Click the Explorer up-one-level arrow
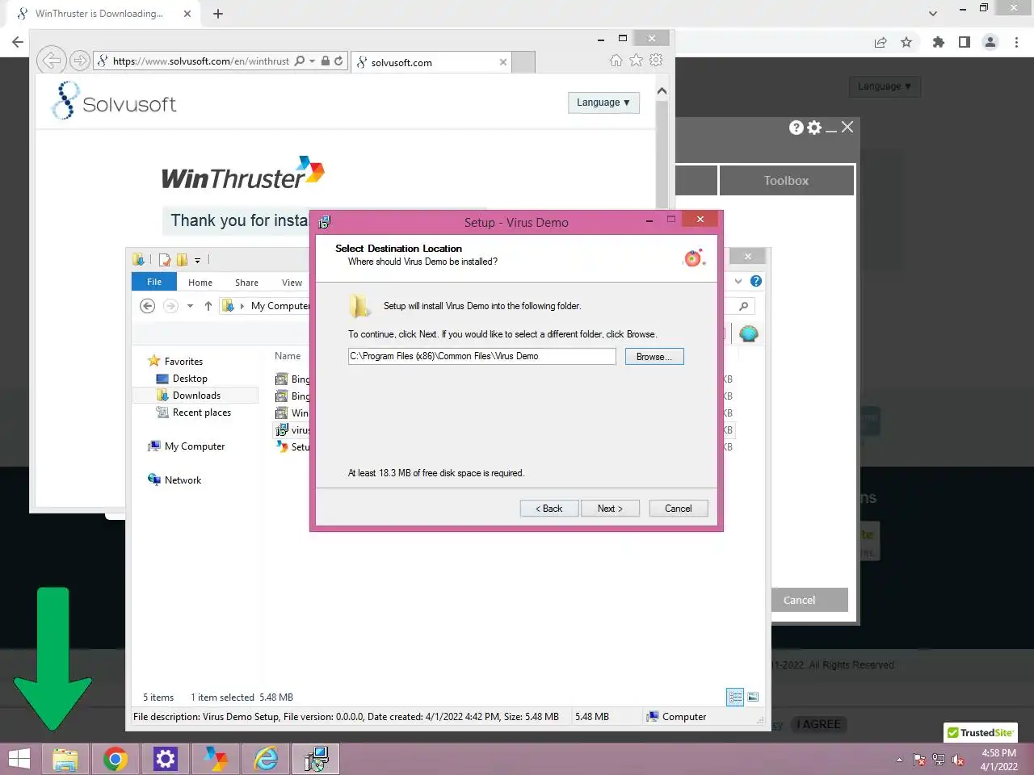Viewport: 1034px width, 775px height. click(x=208, y=306)
